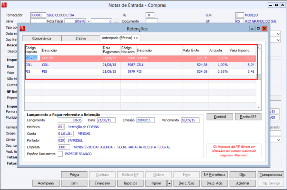Select the Antecipado (Efetivo) tab
287x190 pixels.
tap(120, 38)
